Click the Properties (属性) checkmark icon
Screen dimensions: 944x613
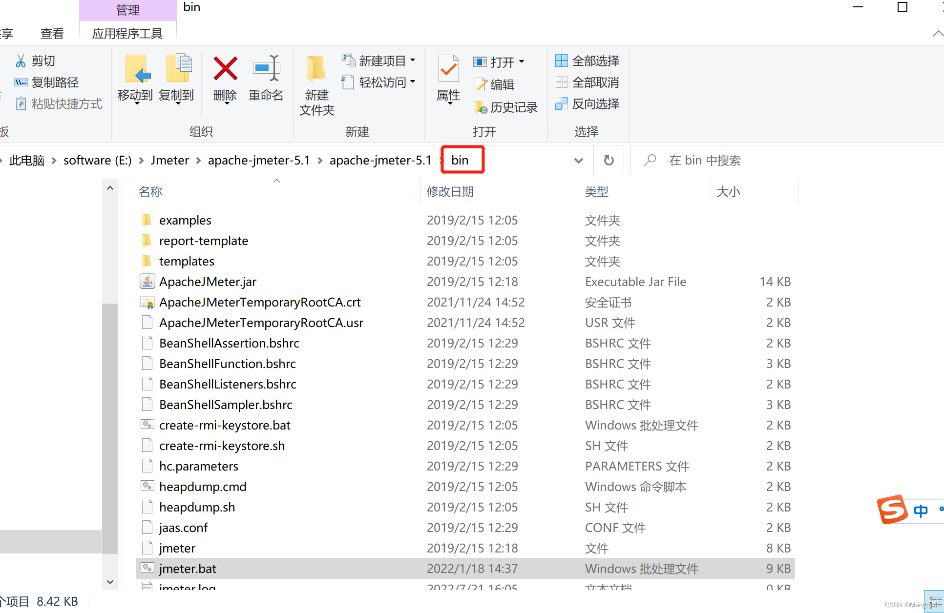pyautogui.click(x=448, y=69)
